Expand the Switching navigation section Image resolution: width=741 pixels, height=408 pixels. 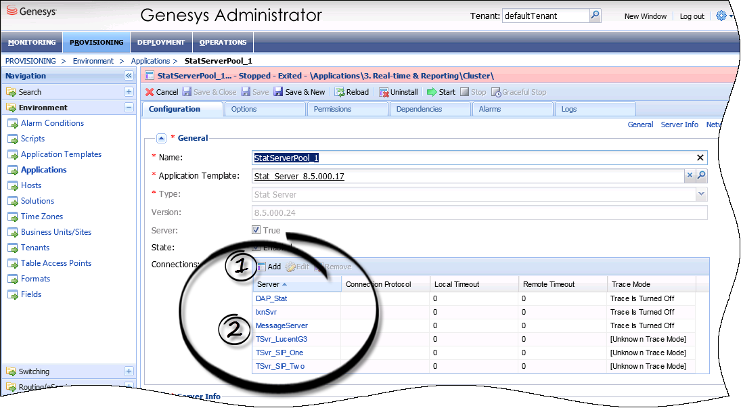pyautogui.click(x=129, y=371)
